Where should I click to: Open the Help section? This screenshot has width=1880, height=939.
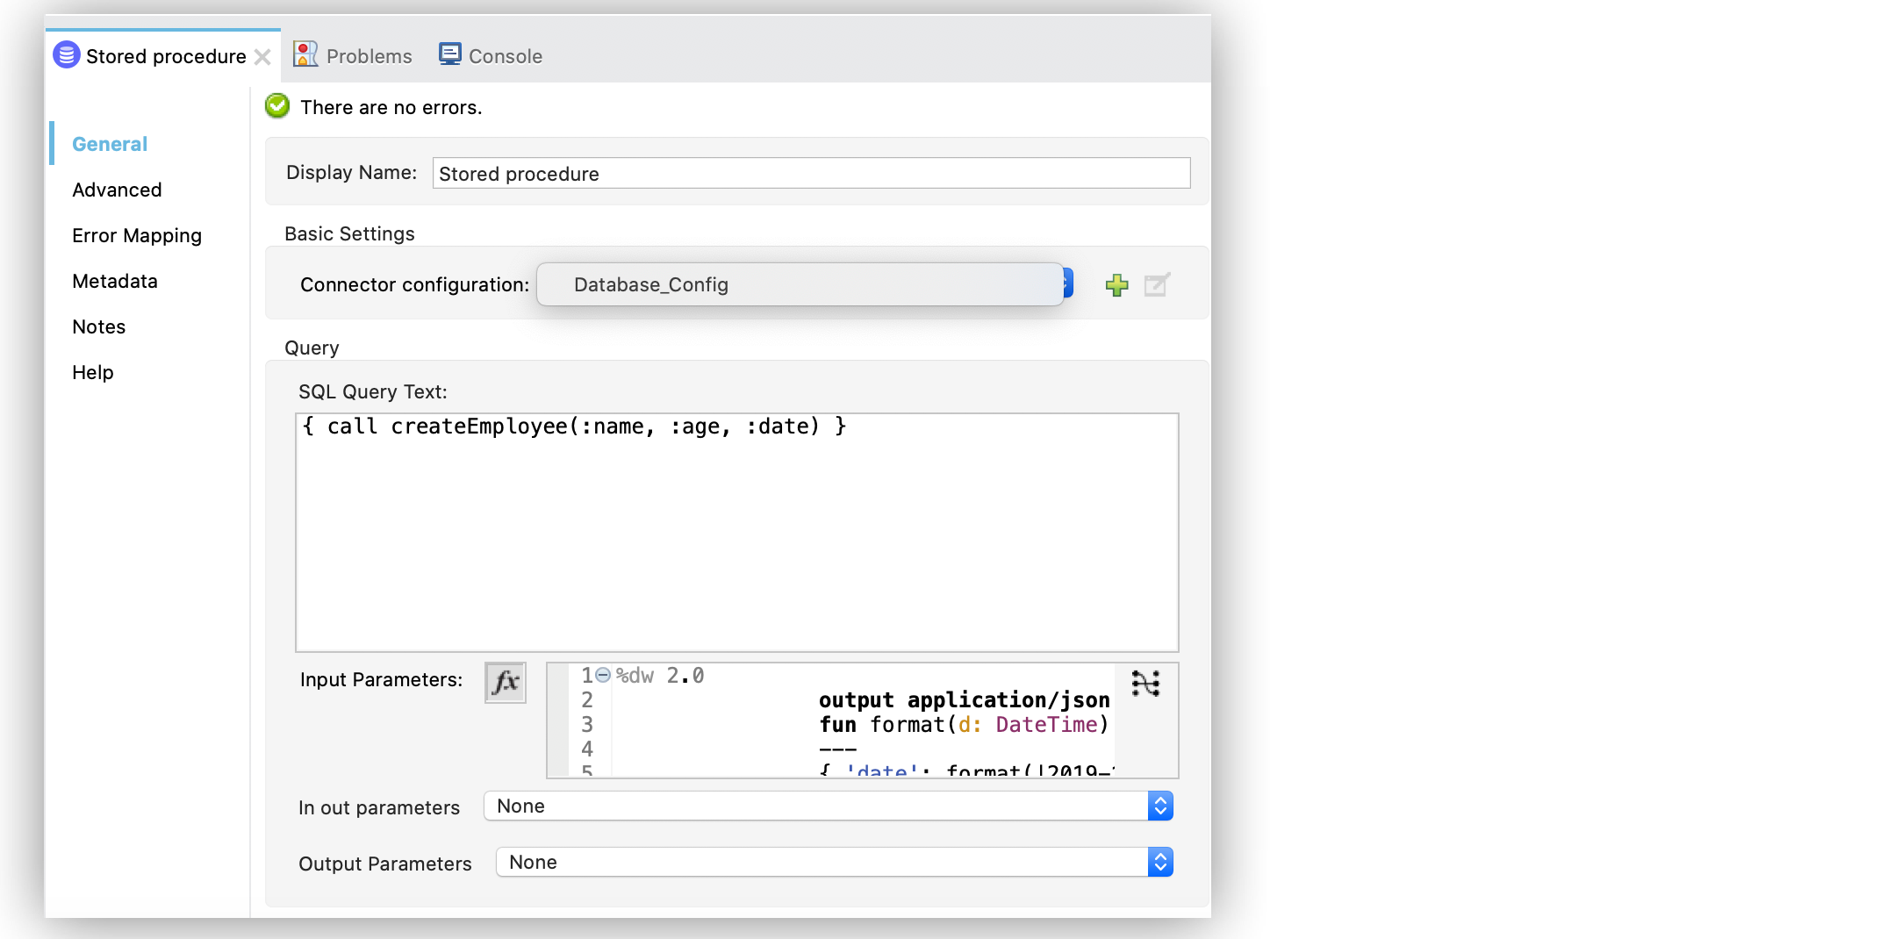(x=92, y=372)
